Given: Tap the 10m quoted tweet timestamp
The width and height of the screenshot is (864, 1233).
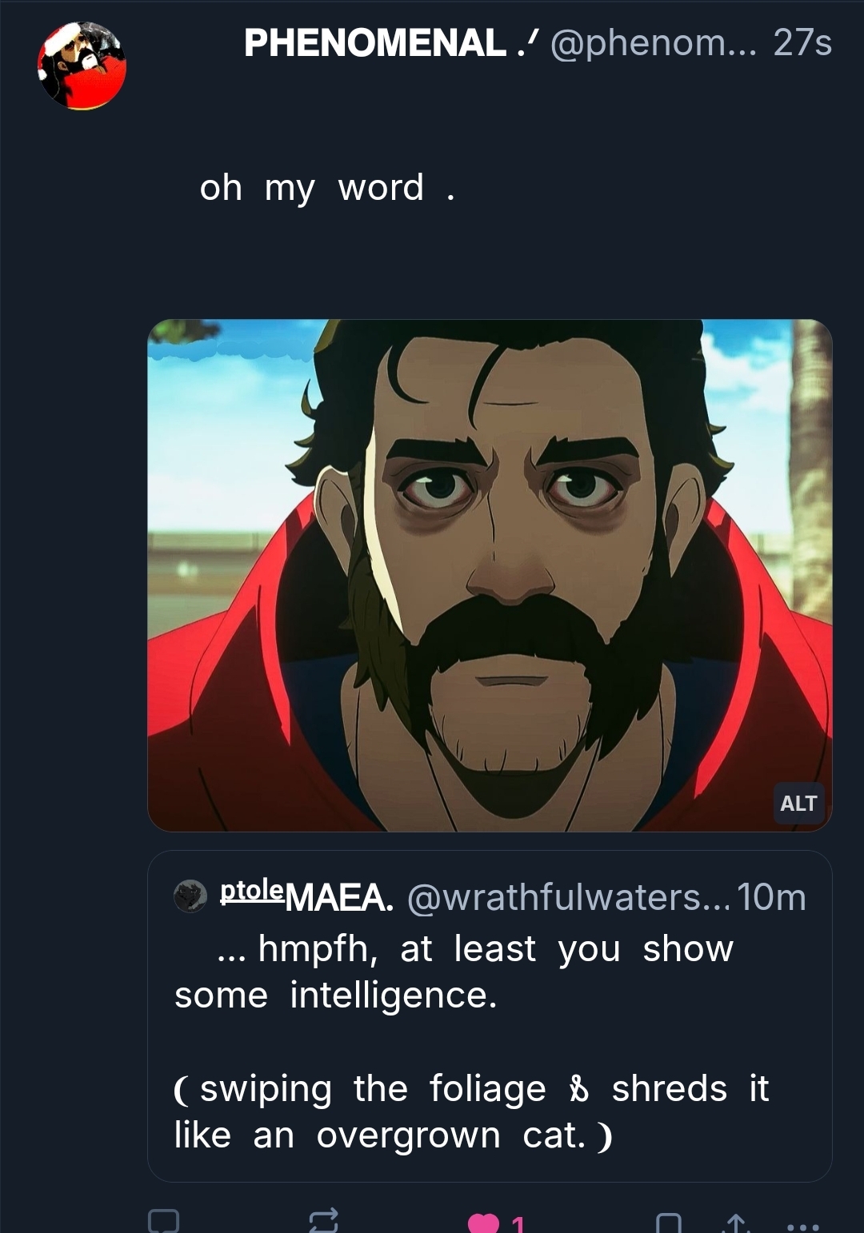Looking at the screenshot, I should coord(771,897).
